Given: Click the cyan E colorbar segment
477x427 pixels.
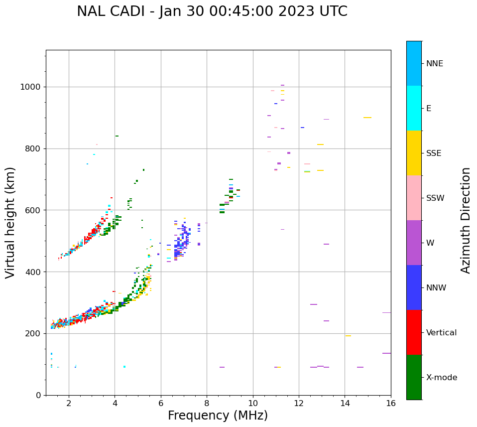Looking at the screenshot, I should click(x=414, y=108).
